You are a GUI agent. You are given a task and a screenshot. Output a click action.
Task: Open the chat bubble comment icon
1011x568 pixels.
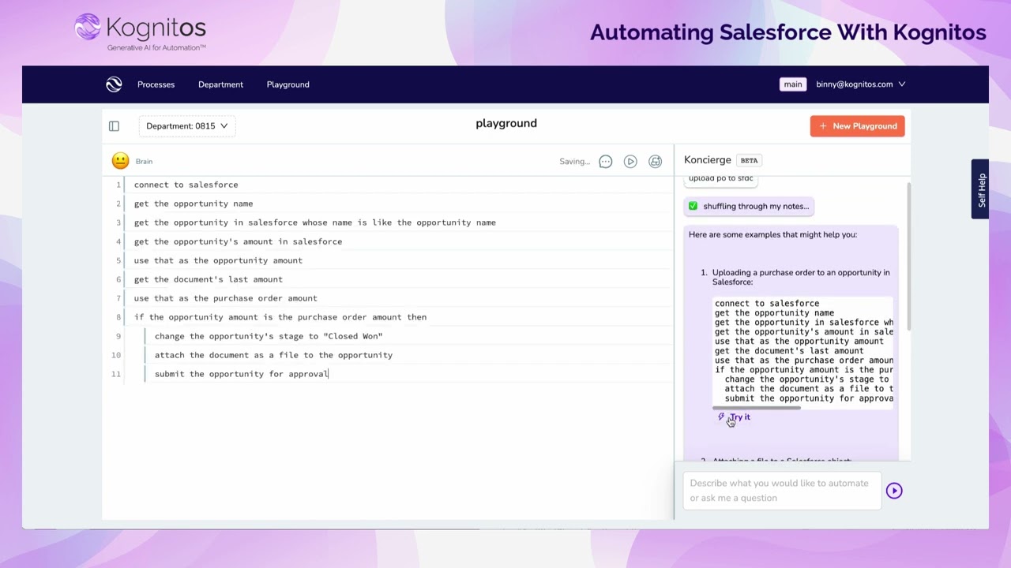point(605,161)
